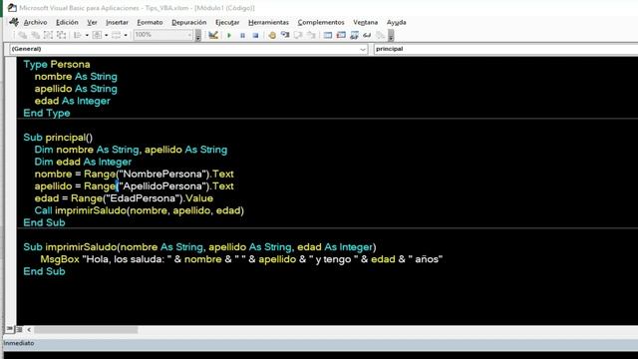This screenshot has width=638, height=359.
Task: Click the Step Out debug icon
Action: tap(311, 36)
